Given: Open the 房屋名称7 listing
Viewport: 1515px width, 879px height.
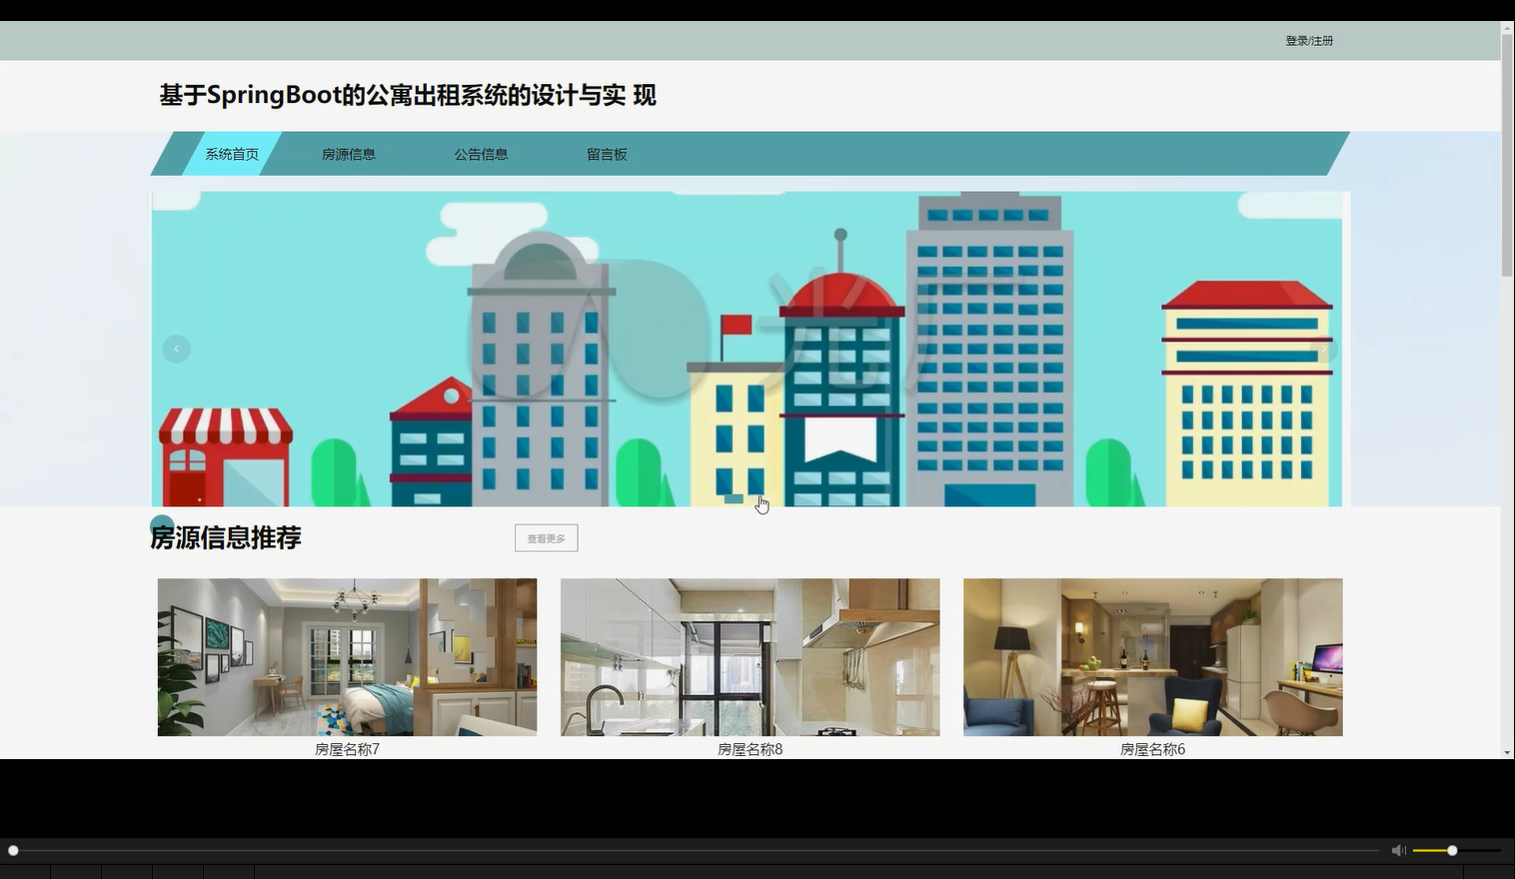Looking at the screenshot, I should 347,657.
